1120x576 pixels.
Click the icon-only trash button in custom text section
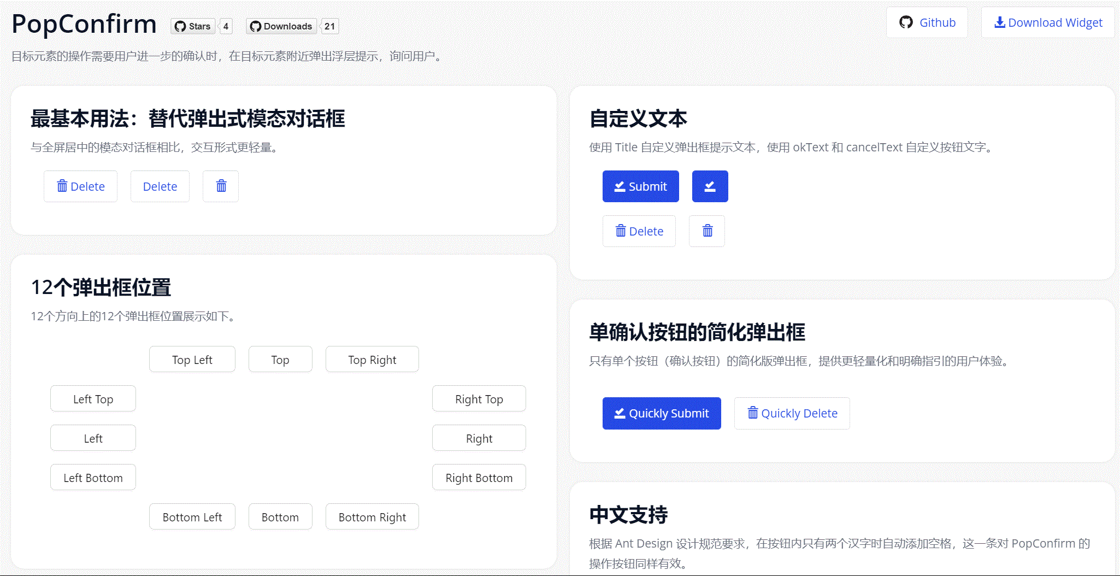tap(706, 231)
